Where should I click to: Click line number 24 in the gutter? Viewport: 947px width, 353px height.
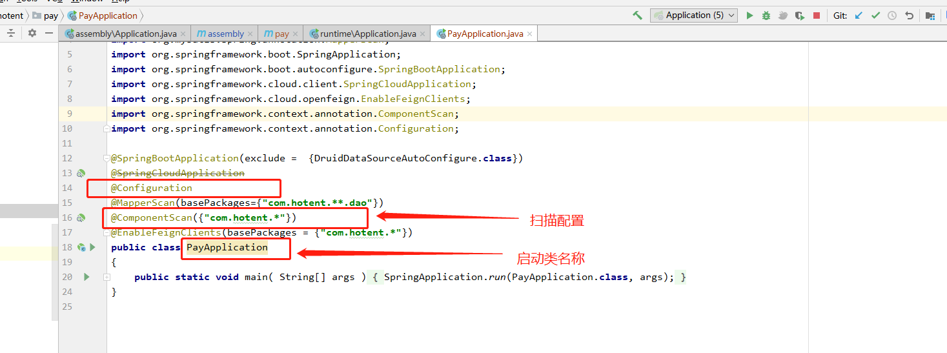coord(67,292)
